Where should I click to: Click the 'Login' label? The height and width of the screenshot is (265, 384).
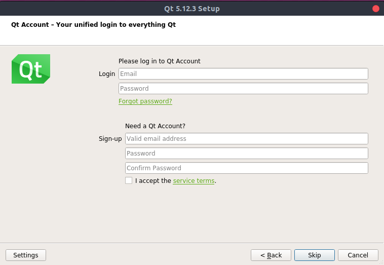[x=107, y=73]
